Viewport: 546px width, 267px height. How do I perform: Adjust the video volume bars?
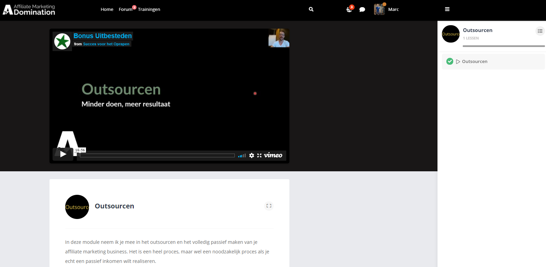tap(242, 156)
